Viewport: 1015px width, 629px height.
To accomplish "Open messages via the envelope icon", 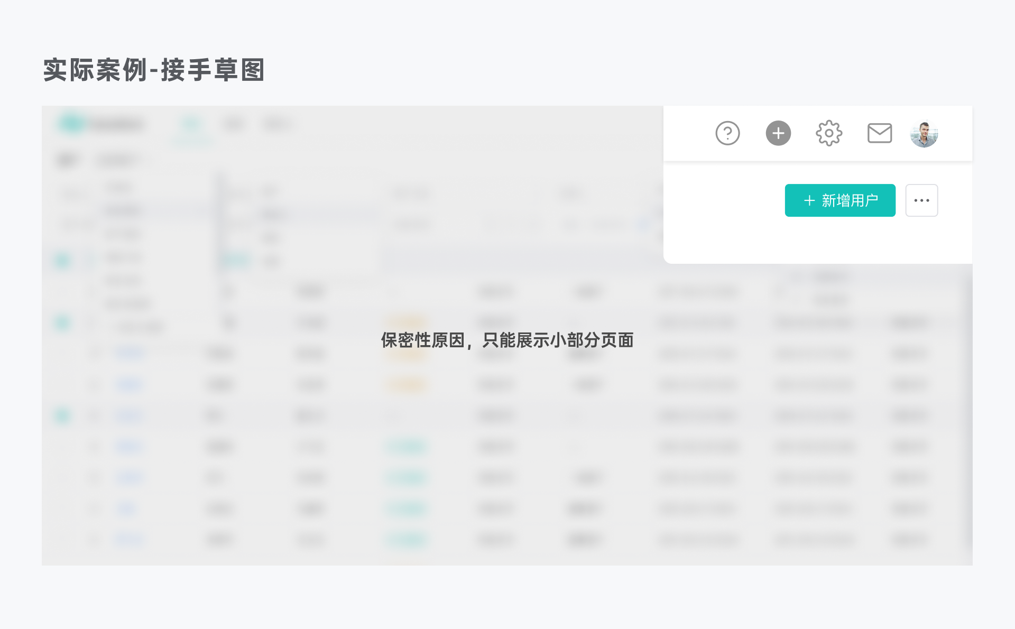I will [x=880, y=133].
